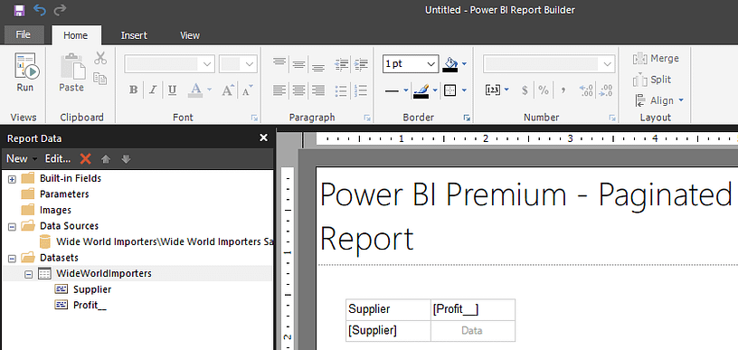Screen dimensions: 738x350
Task: Align paragraph text right
Action: point(318,90)
